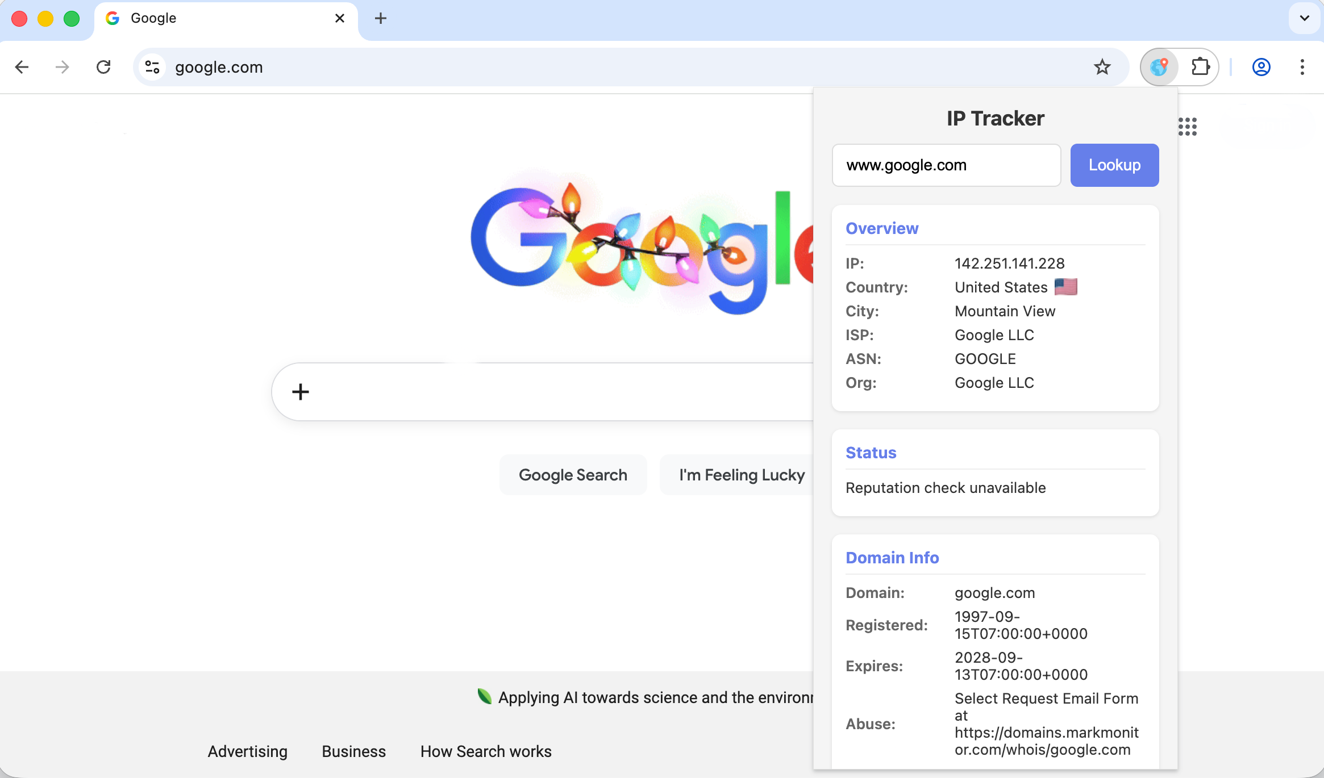Screen dimensions: 1324x778
Task: Click the Domain value google.com
Action: point(995,593)
